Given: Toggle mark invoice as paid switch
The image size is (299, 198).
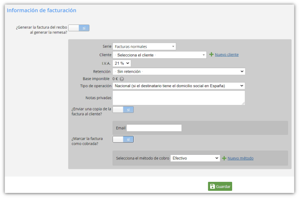Looking at the screenshot, I should tap(123, 139).
